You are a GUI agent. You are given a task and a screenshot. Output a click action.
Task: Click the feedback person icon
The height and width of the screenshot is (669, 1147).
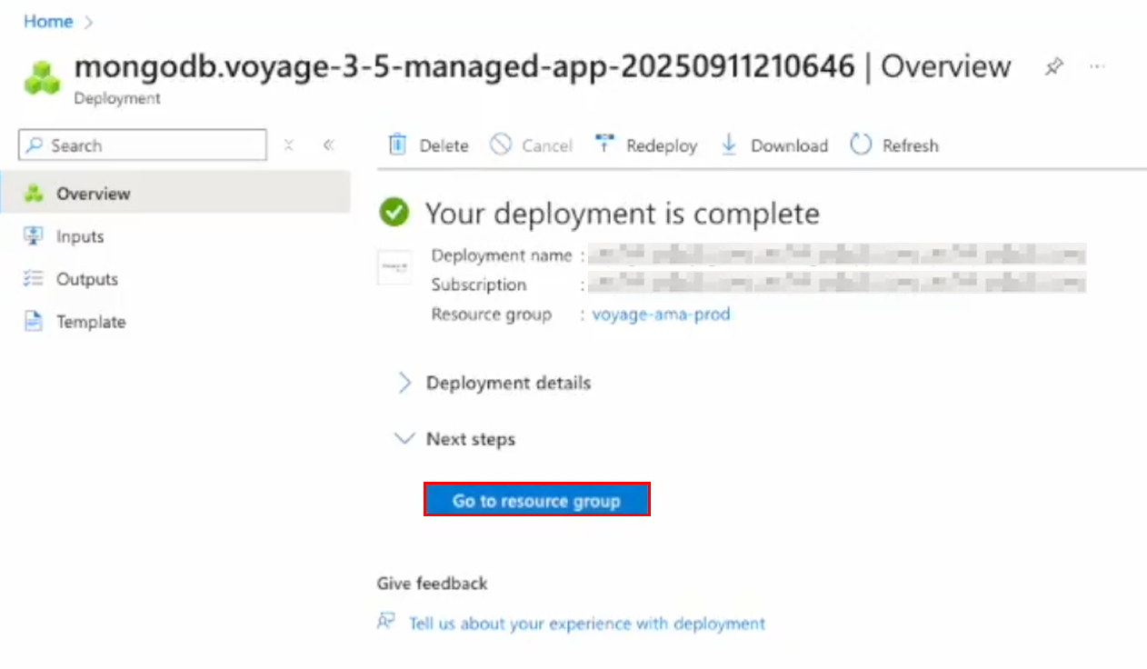(x=386, y=623)
